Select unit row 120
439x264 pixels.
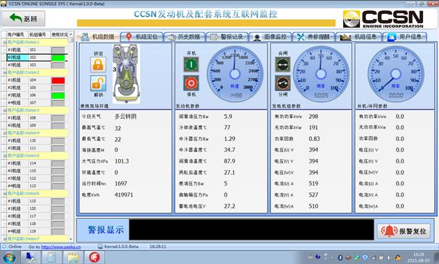[x=37, y=208]
